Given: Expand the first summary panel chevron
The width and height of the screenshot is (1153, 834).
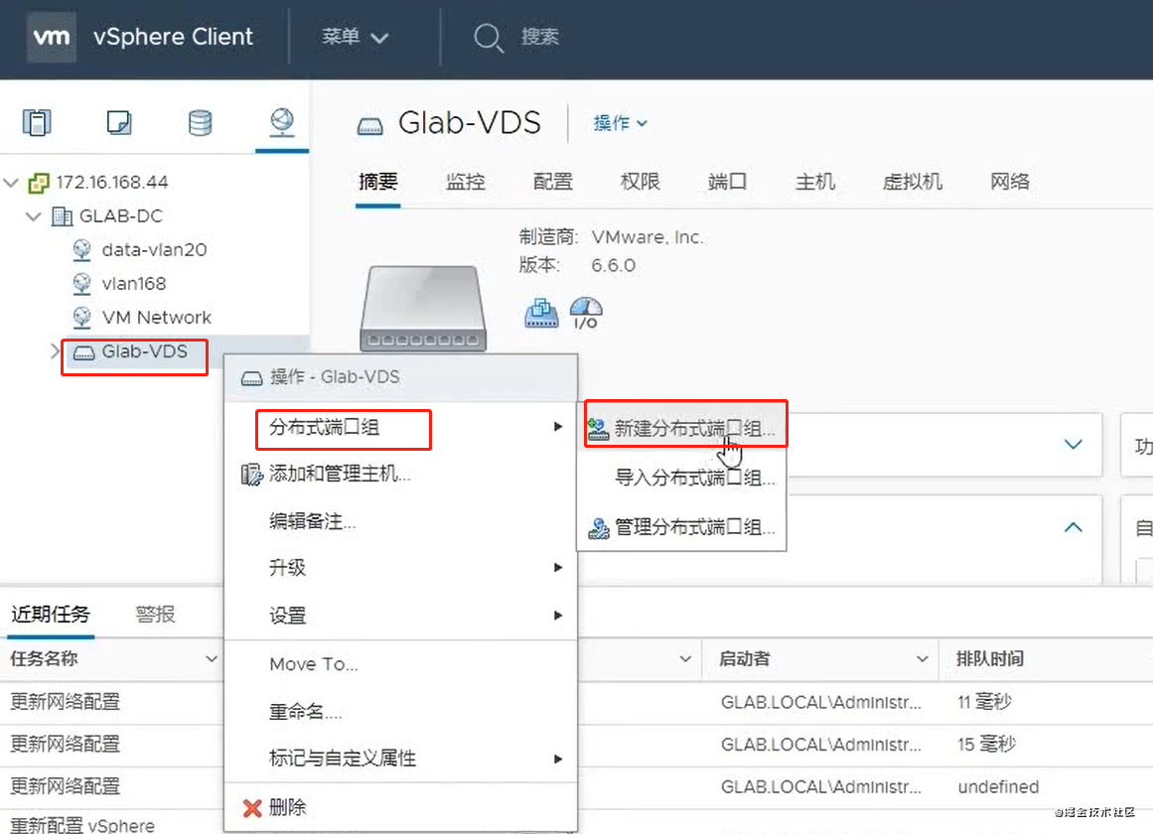Looking at the screenshot, I should (1073, 444).
